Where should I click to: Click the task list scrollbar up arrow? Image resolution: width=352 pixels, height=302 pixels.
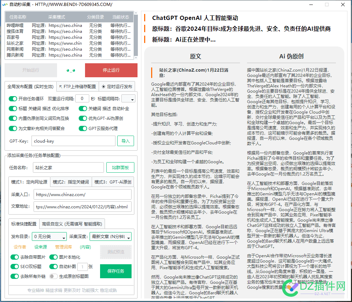pos(136,13)
